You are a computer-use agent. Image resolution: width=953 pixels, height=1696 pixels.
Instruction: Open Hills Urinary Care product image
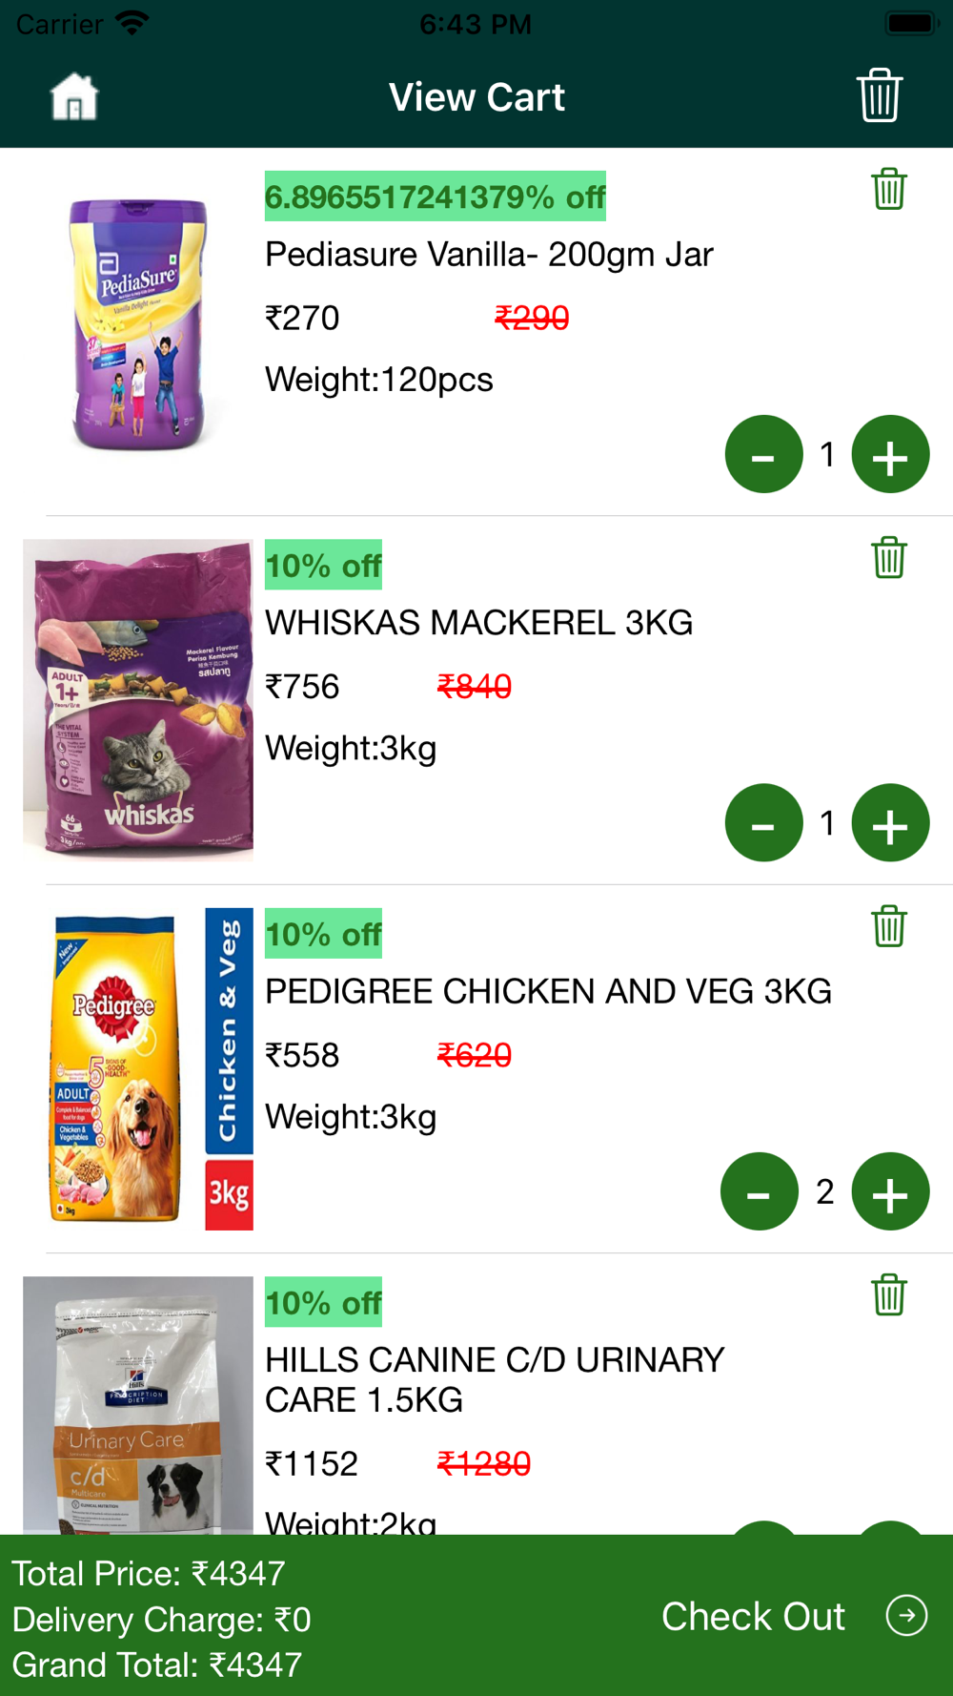[138, 1404]
